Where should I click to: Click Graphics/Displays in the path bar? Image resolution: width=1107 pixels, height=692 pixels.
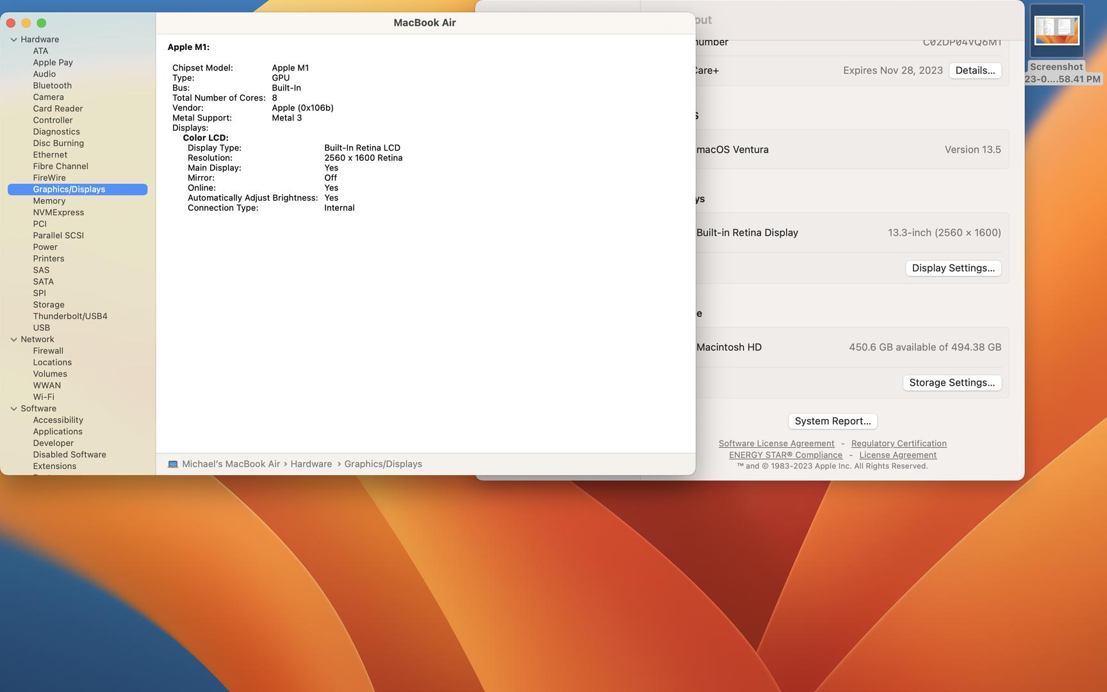[383, 464]
